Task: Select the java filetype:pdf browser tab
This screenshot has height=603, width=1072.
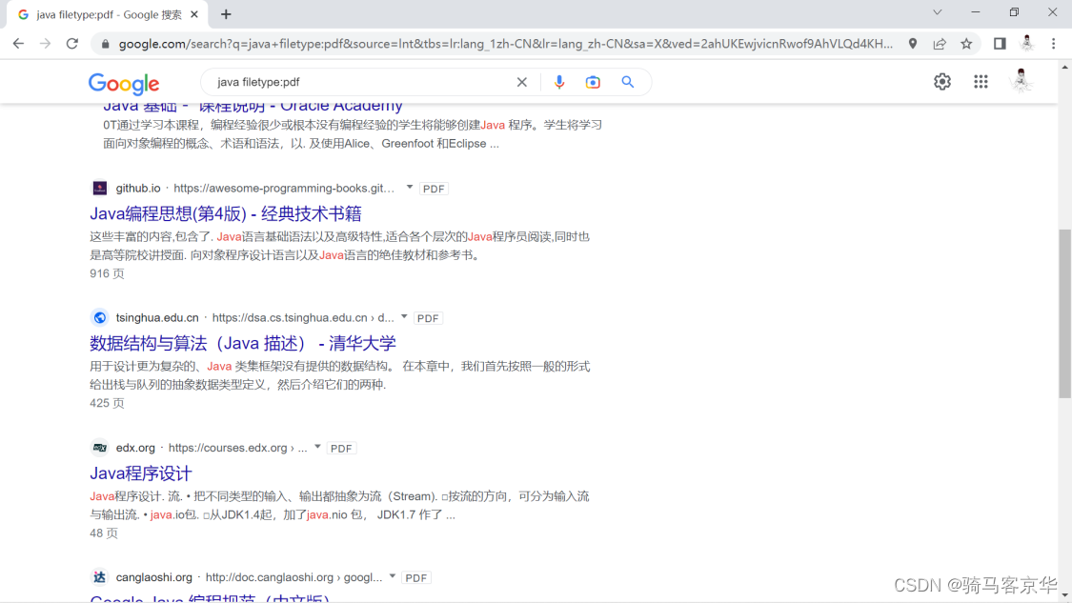Action: pos(106,14)
